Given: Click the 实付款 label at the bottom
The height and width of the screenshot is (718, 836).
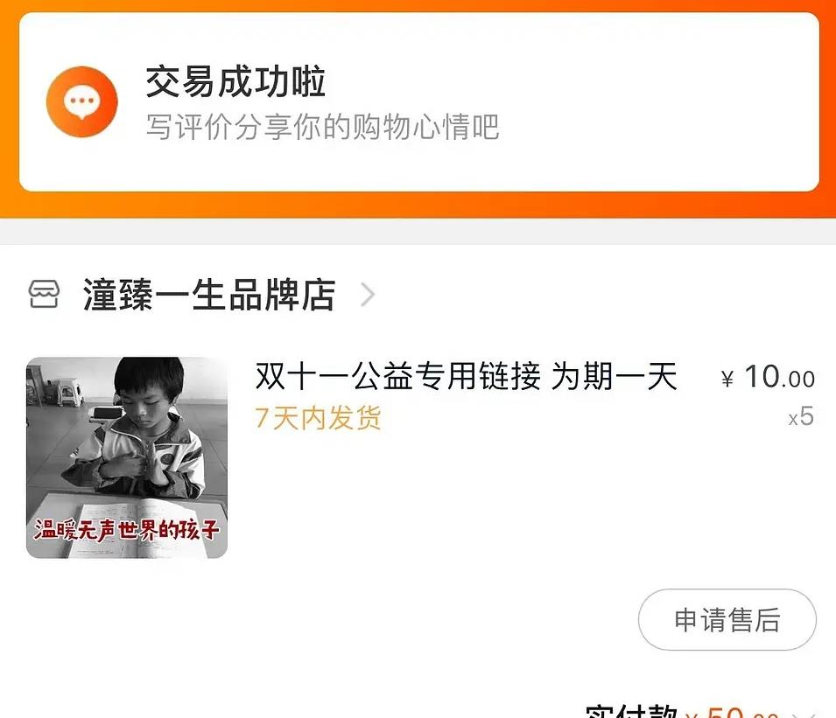Looking at the screenshot, I should pyautogui.click(x=631, y=712).
